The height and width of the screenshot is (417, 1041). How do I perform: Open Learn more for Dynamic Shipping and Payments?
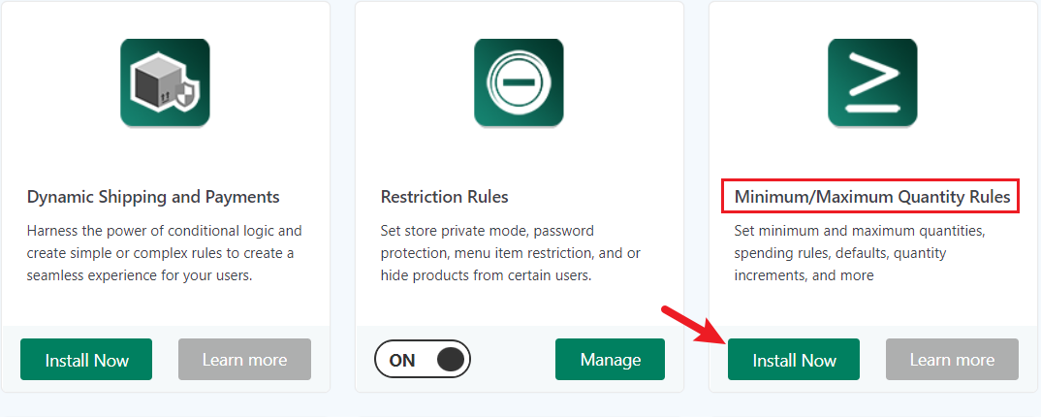pos(244,359)
